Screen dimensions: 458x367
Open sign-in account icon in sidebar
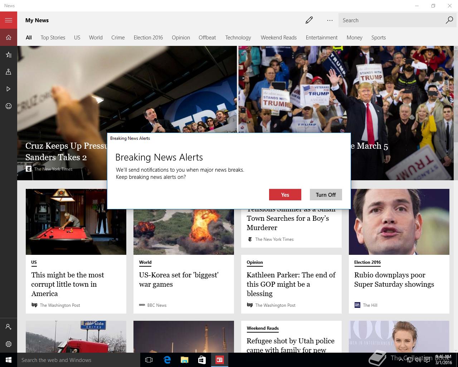(x=9, y=327)
